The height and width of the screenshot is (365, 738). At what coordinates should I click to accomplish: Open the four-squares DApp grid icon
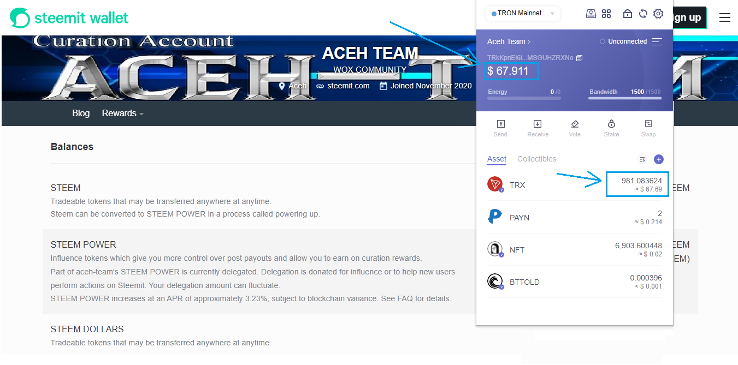pyautogui.click(x=606, y=14)
